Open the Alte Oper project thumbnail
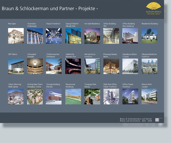Screen dimensions: 171x143 tap(16, 36)
